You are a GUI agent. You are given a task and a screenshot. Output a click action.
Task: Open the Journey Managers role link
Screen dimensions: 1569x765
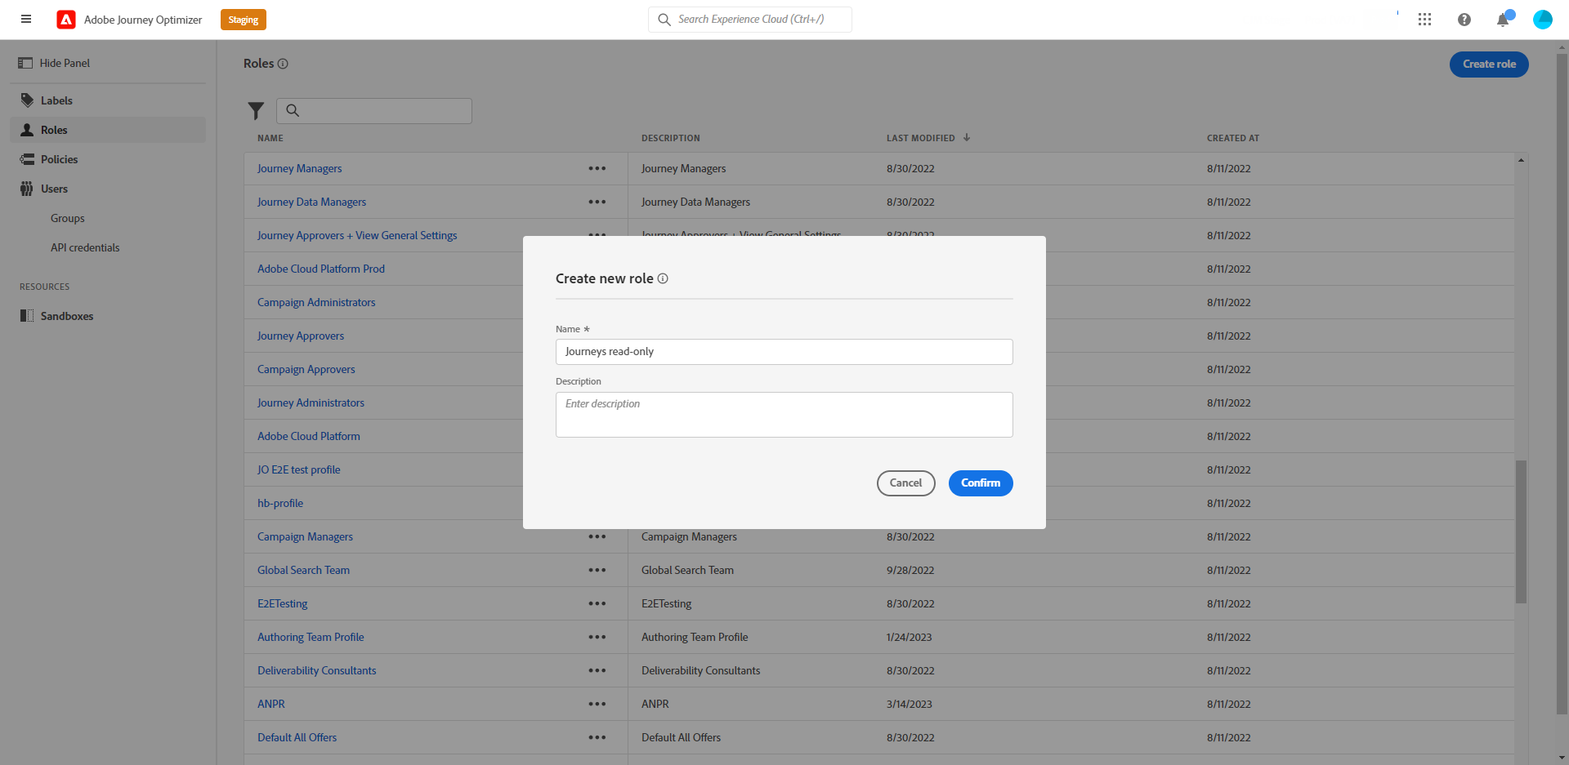click(299, 169)
